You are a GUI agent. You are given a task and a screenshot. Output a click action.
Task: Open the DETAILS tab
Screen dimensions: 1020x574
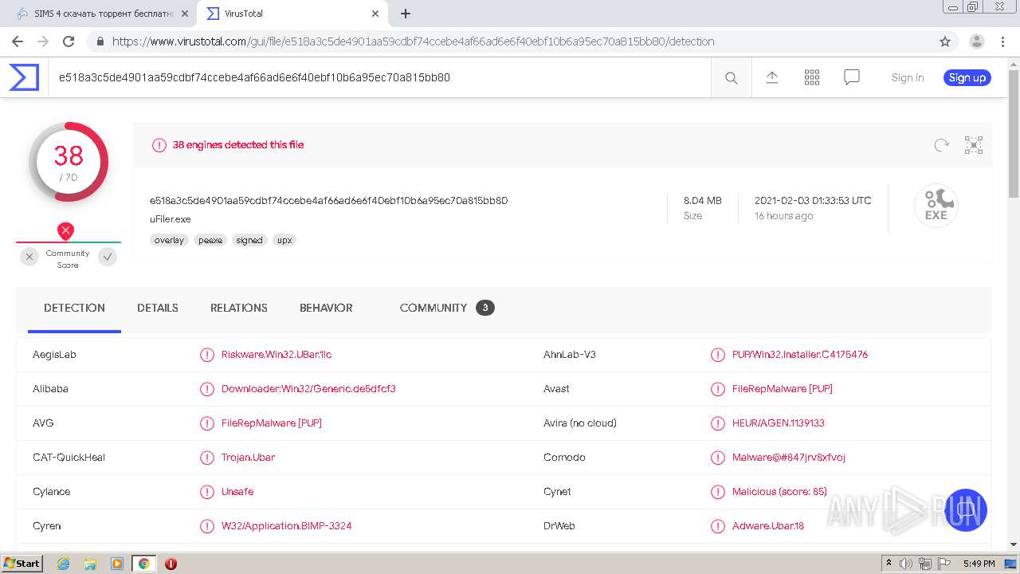[x=158, y=308]
